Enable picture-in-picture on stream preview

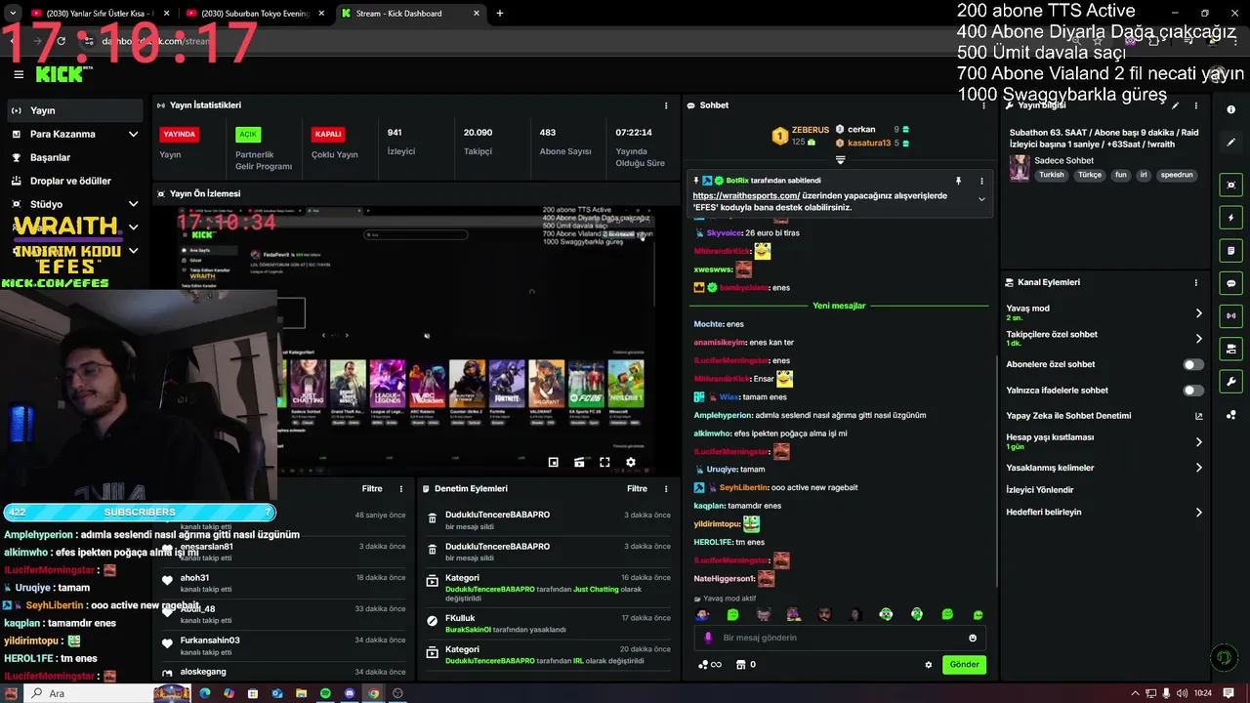click(x=554, y=462)
